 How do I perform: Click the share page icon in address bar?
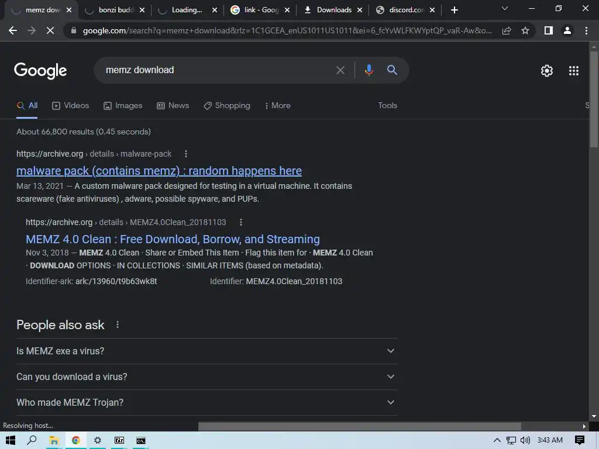coord(507,30)
